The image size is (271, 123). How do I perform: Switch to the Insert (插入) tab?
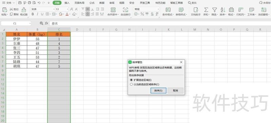pyautogui.click(x=67, y=3)
